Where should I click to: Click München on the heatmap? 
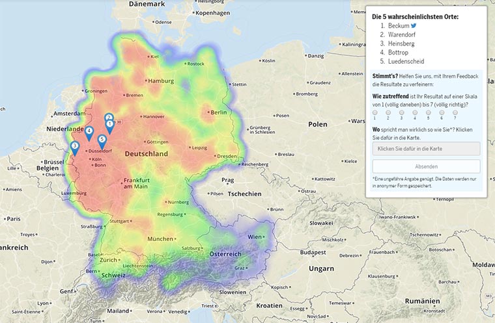tap(160, 239)
